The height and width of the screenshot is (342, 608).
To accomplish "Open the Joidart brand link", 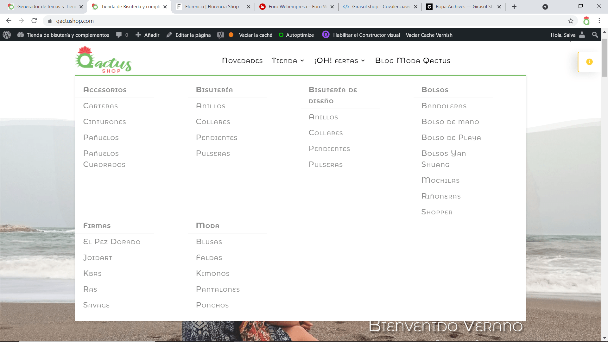I will 98,258.
